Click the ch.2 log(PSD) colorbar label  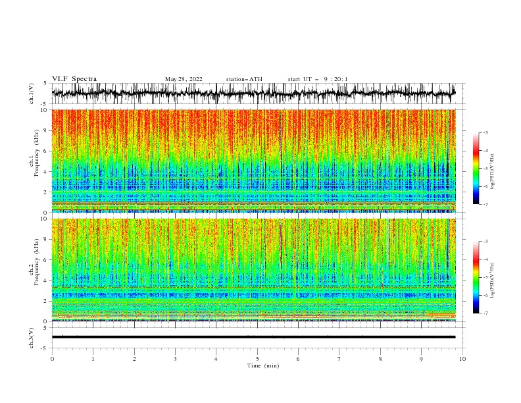point(493,281)
